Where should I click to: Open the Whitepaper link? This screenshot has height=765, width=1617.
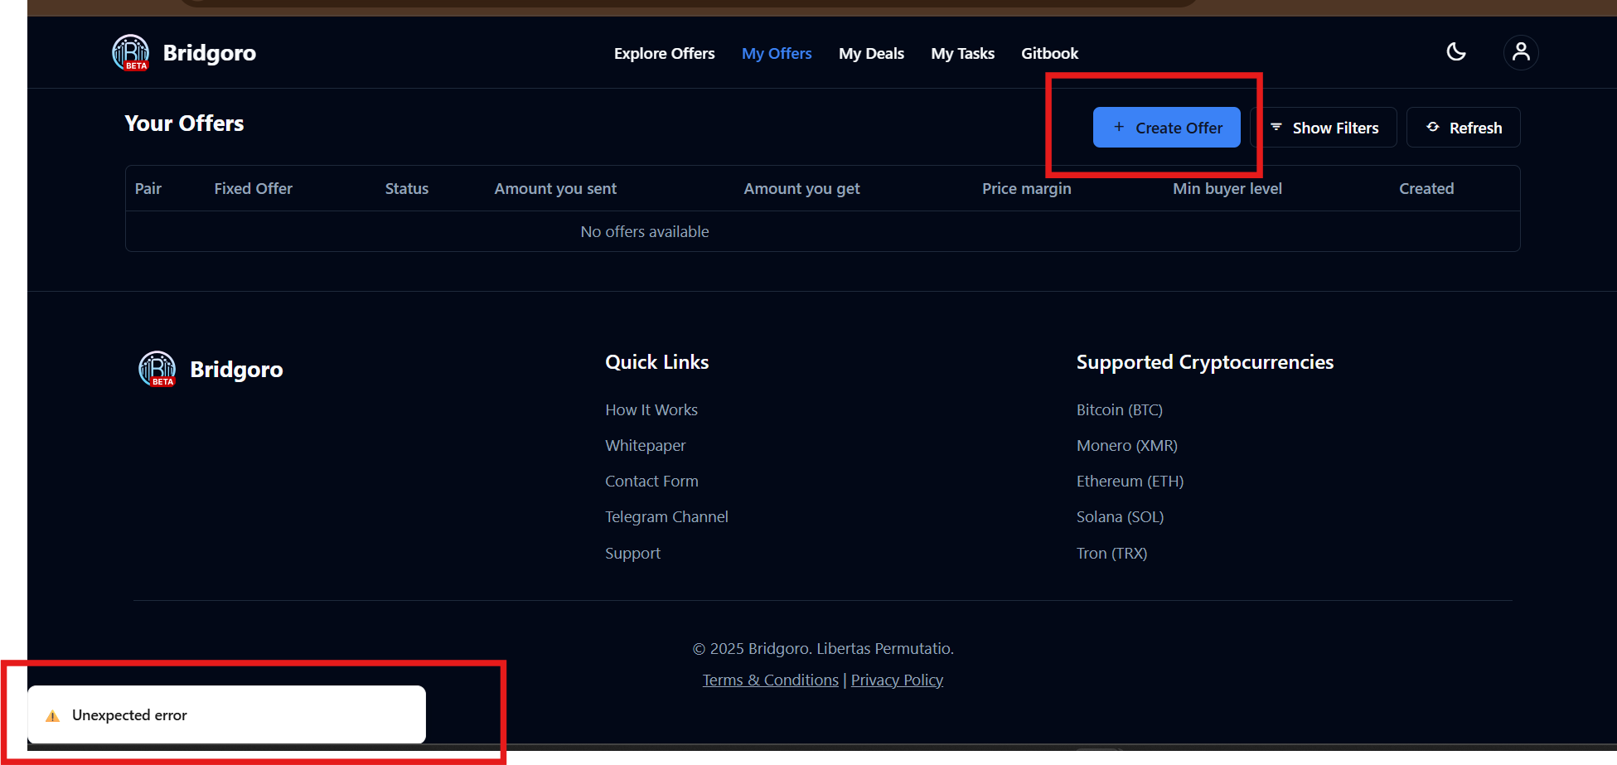(646, 446)
